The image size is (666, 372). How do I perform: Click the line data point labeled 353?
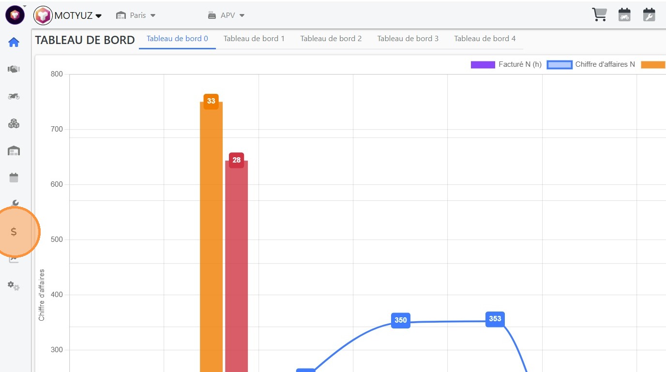point(495,319)
